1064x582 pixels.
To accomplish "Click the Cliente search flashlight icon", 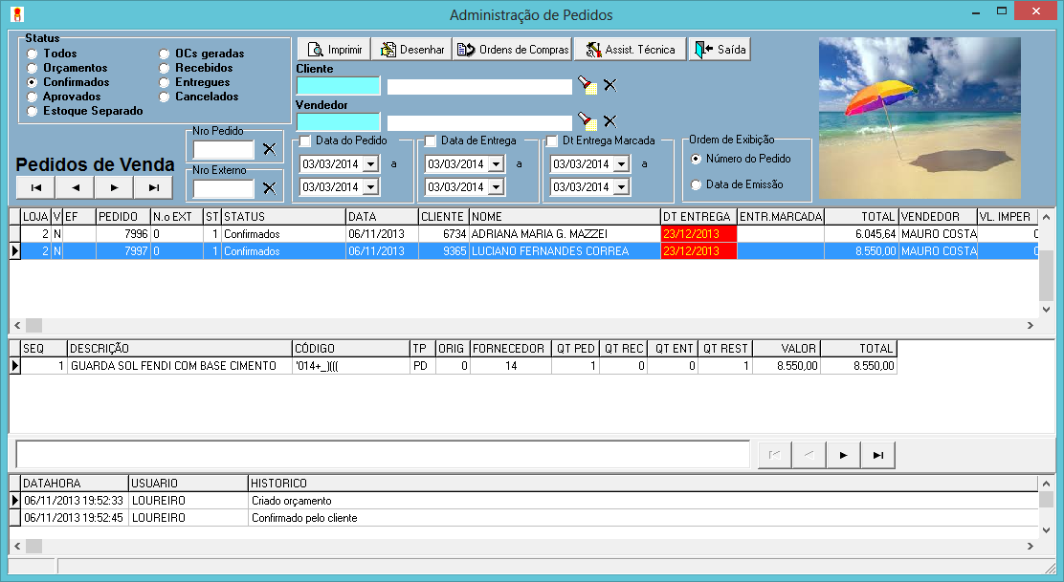I will tap(587, 86).
